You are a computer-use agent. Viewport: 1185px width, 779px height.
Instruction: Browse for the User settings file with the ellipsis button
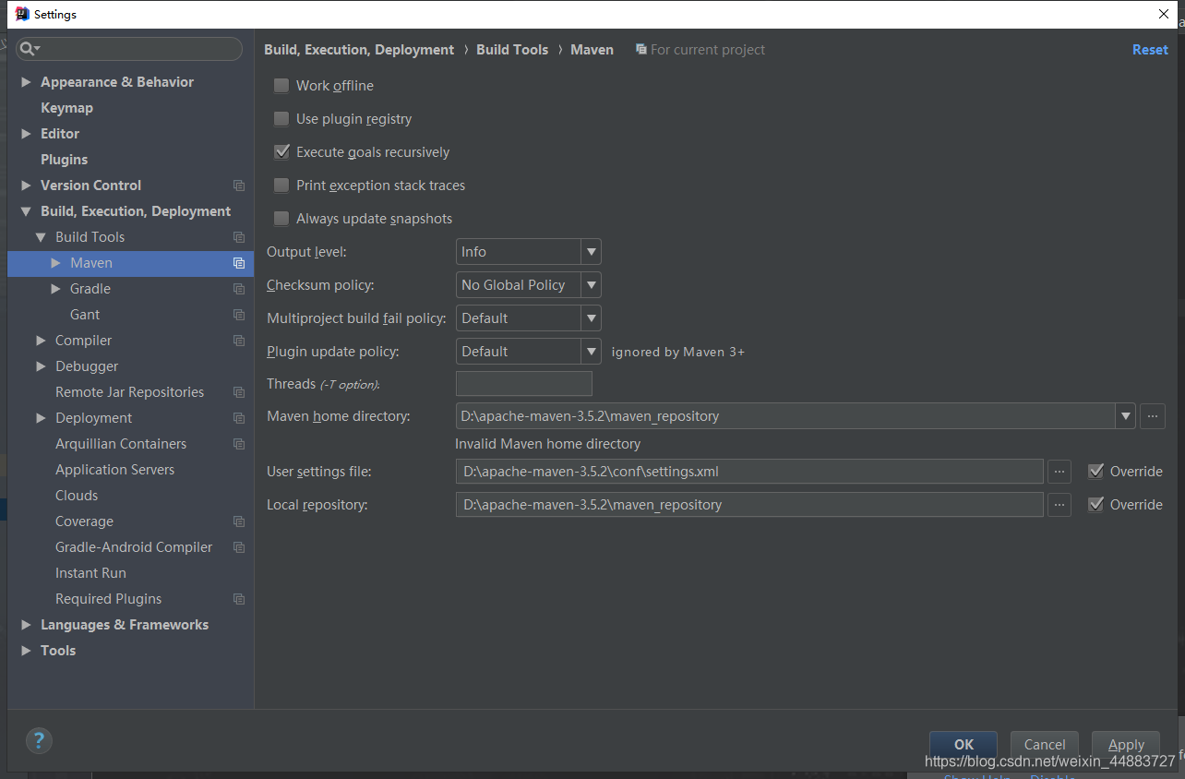tap(1059, 472)
